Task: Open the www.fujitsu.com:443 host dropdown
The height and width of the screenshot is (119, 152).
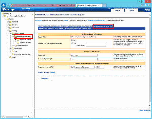Action: click(x=87, y=37)
